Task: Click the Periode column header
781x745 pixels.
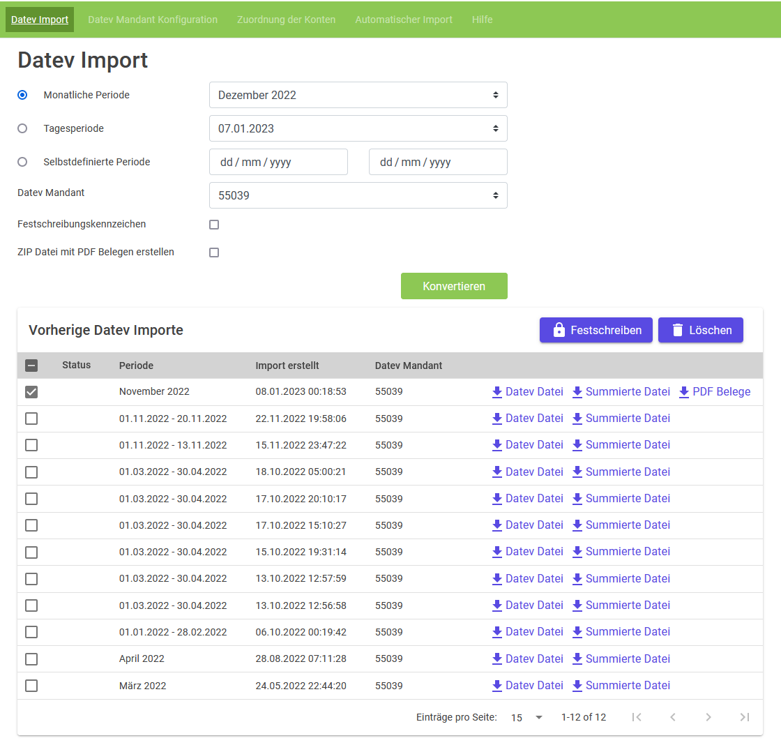Action: coord(136,366)
